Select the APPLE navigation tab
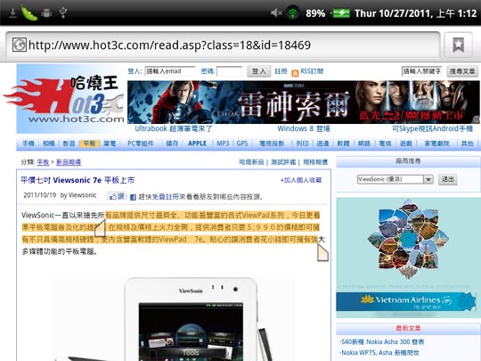Viewport: 481px width, 361px height. point(197,144)
